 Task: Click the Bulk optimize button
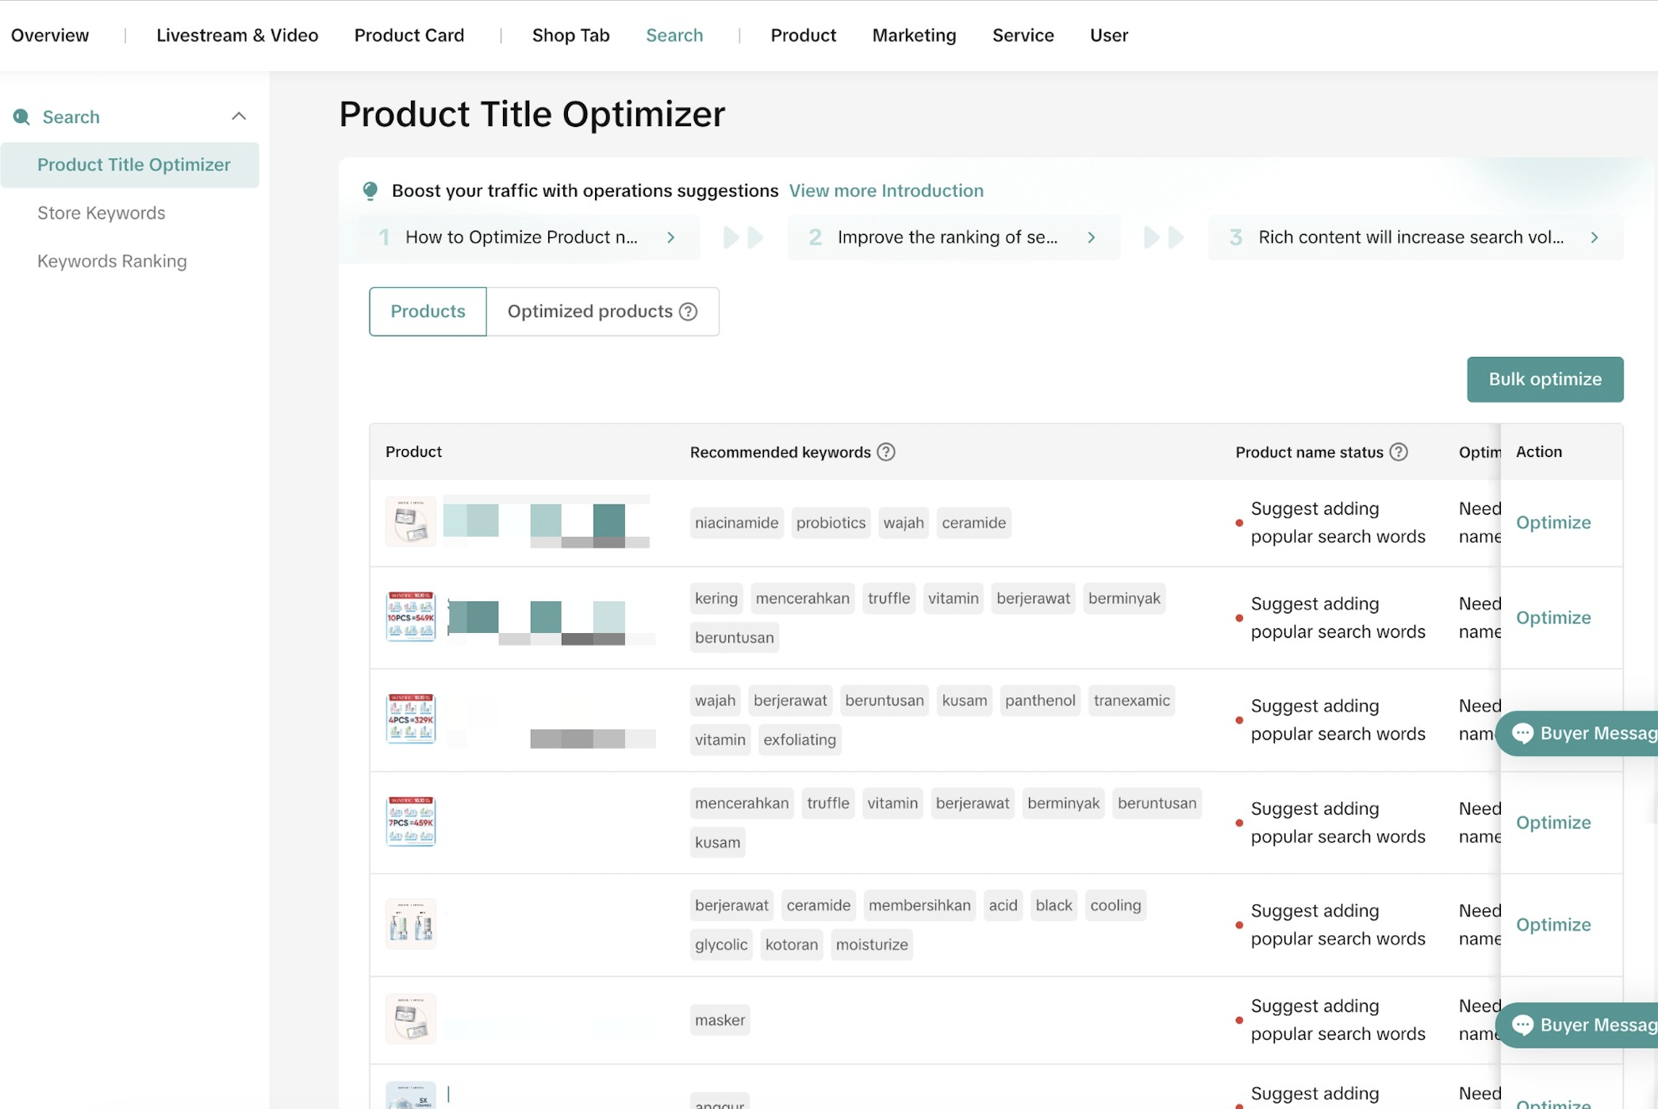coord(1544,379)
